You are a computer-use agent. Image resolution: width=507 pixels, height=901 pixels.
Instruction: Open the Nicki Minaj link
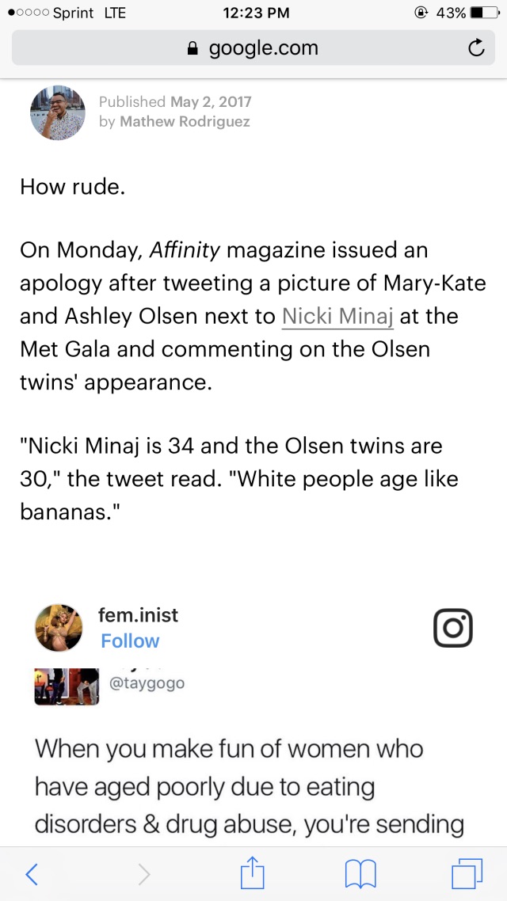pyautogui.click(x=337, y=316)
